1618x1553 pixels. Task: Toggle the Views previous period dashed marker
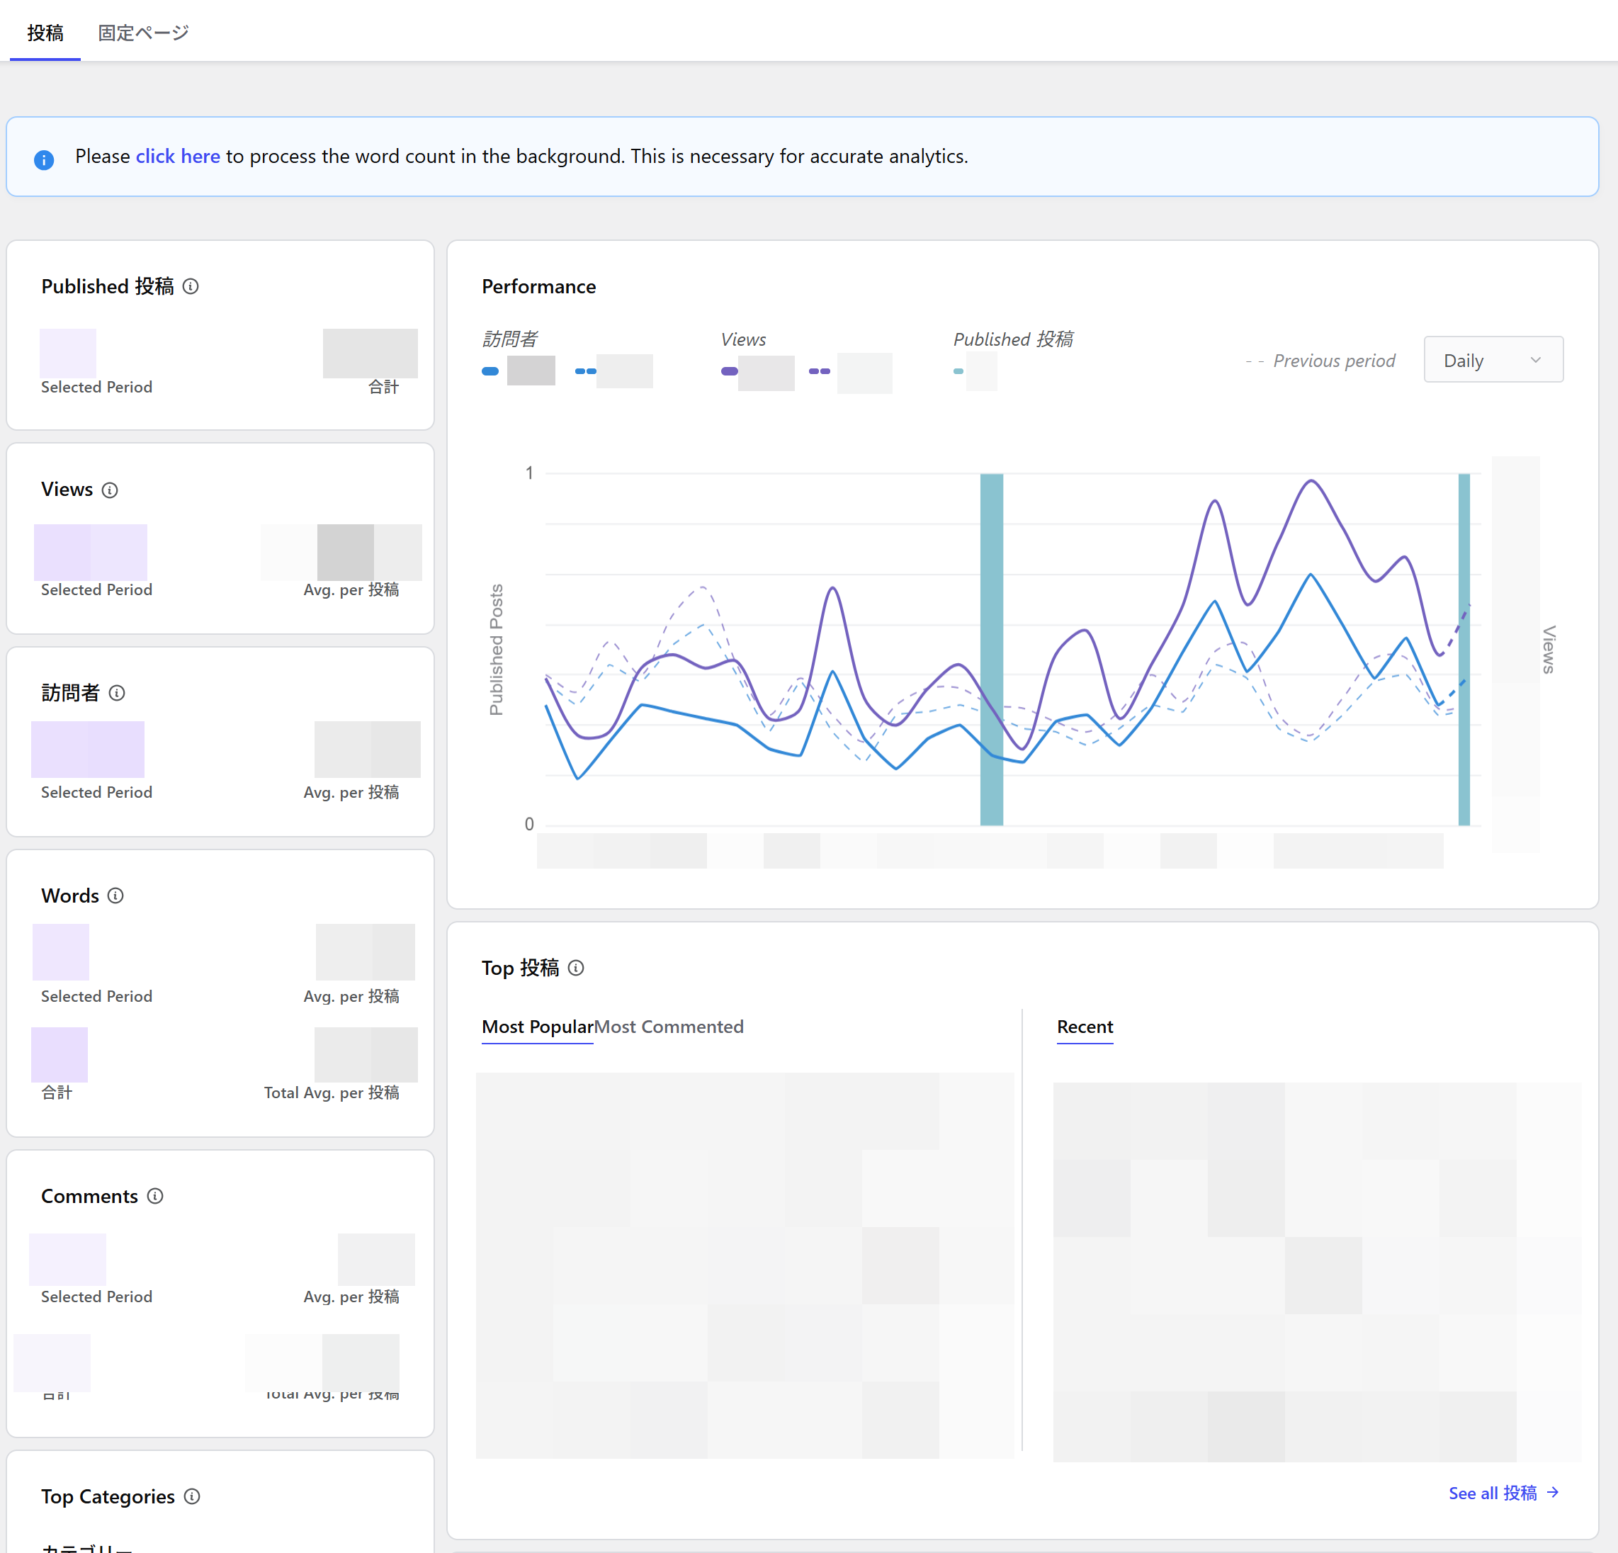820,371
